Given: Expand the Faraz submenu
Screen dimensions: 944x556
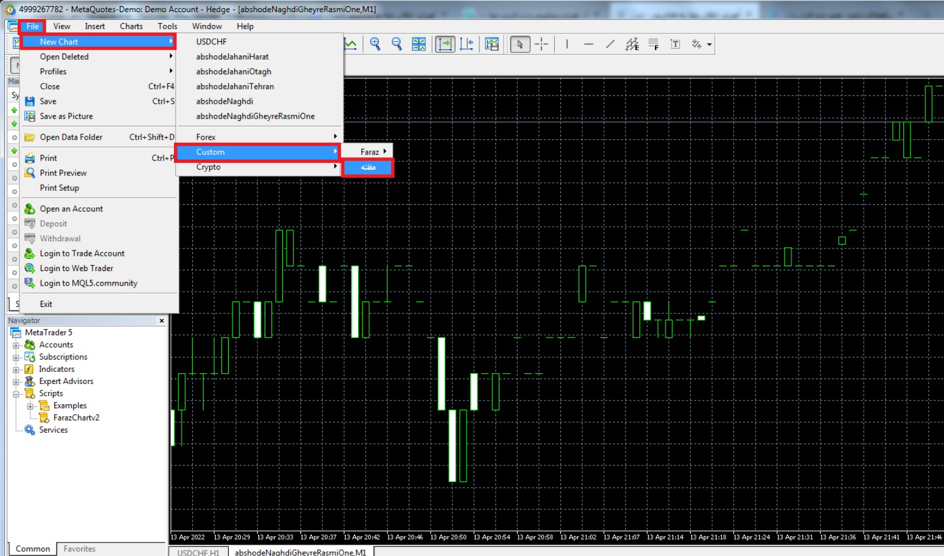Looking at the screenshot, I should (367, 152).
